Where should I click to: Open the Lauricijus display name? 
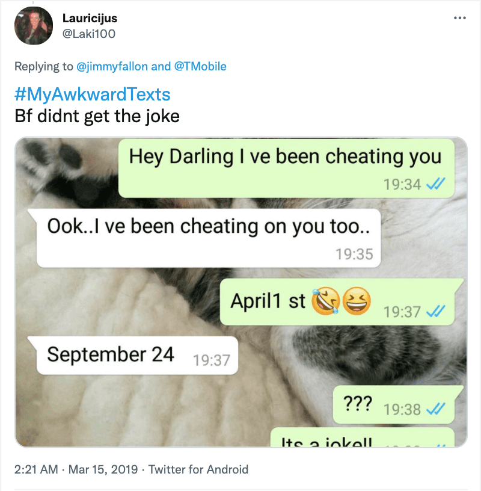90,18
